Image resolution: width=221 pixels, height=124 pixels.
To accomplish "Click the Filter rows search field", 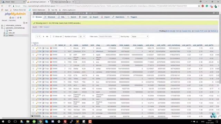I will [109, 37].
